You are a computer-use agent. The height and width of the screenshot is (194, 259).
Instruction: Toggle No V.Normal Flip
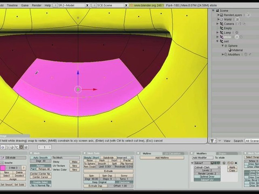40,185
